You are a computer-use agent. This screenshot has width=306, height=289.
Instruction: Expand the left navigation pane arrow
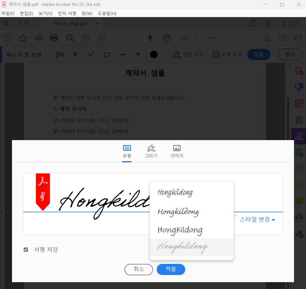[2, 211]
